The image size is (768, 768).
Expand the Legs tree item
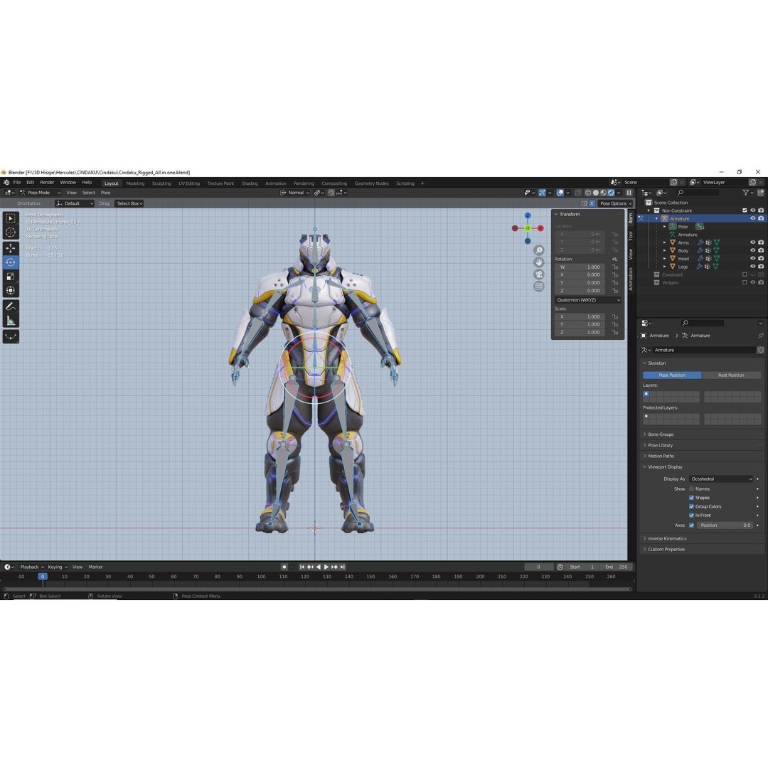pos(665,267)
